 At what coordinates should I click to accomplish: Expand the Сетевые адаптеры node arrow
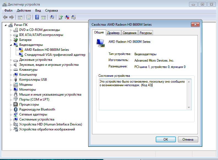[11, 115]
